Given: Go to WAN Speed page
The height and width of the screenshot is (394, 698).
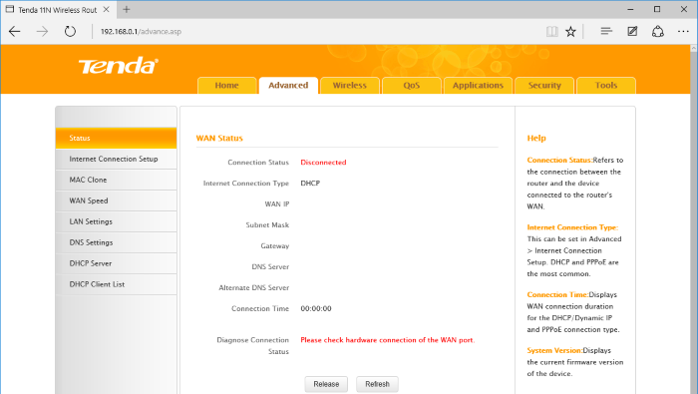Looking at the screenshot, I should [x=117, y=200].
